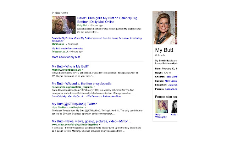Click the 'Columnist' subtitle text

[160, 55]
